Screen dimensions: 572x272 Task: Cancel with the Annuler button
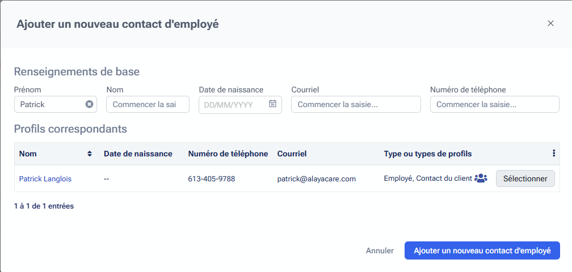pyautogui.click(x=380, y=250)
